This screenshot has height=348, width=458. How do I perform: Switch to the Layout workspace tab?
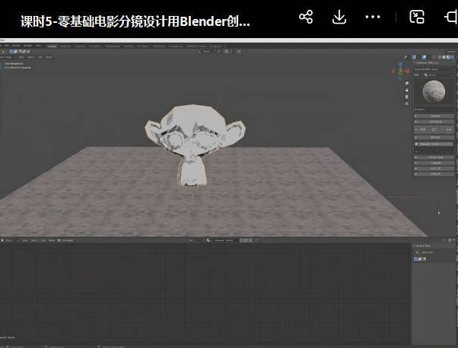tap(52, 46)
